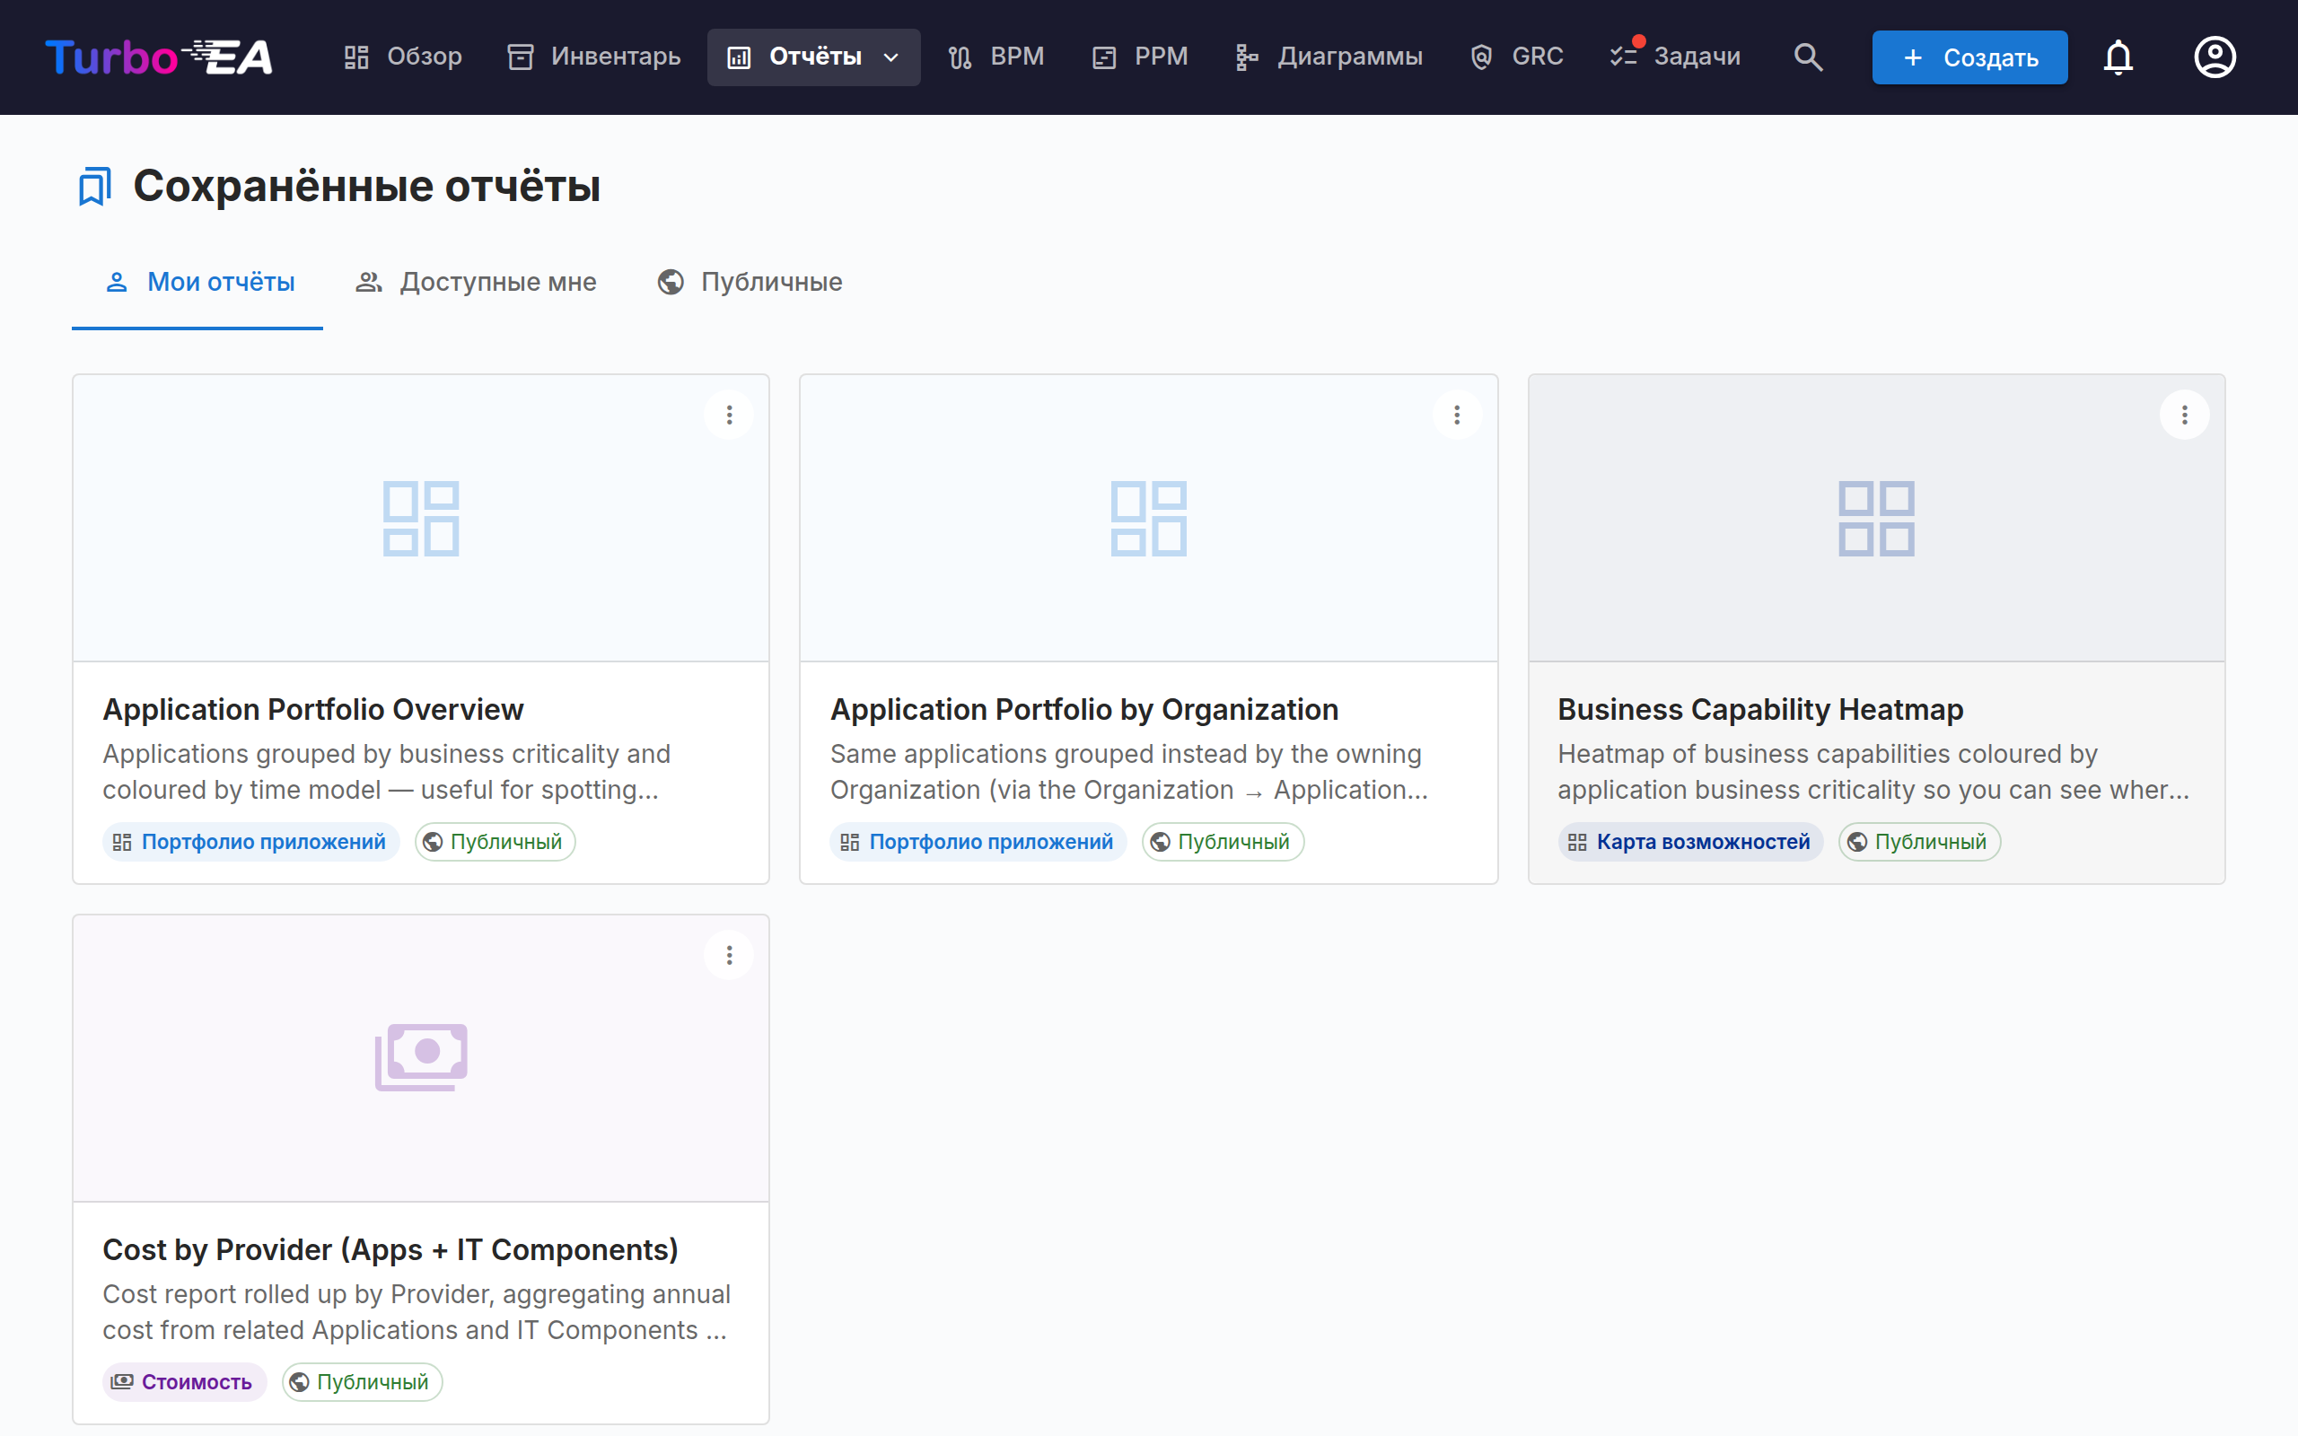2298x1436 pixels.
Task: Click the Стоимость chip
Action: point(184,1382)
